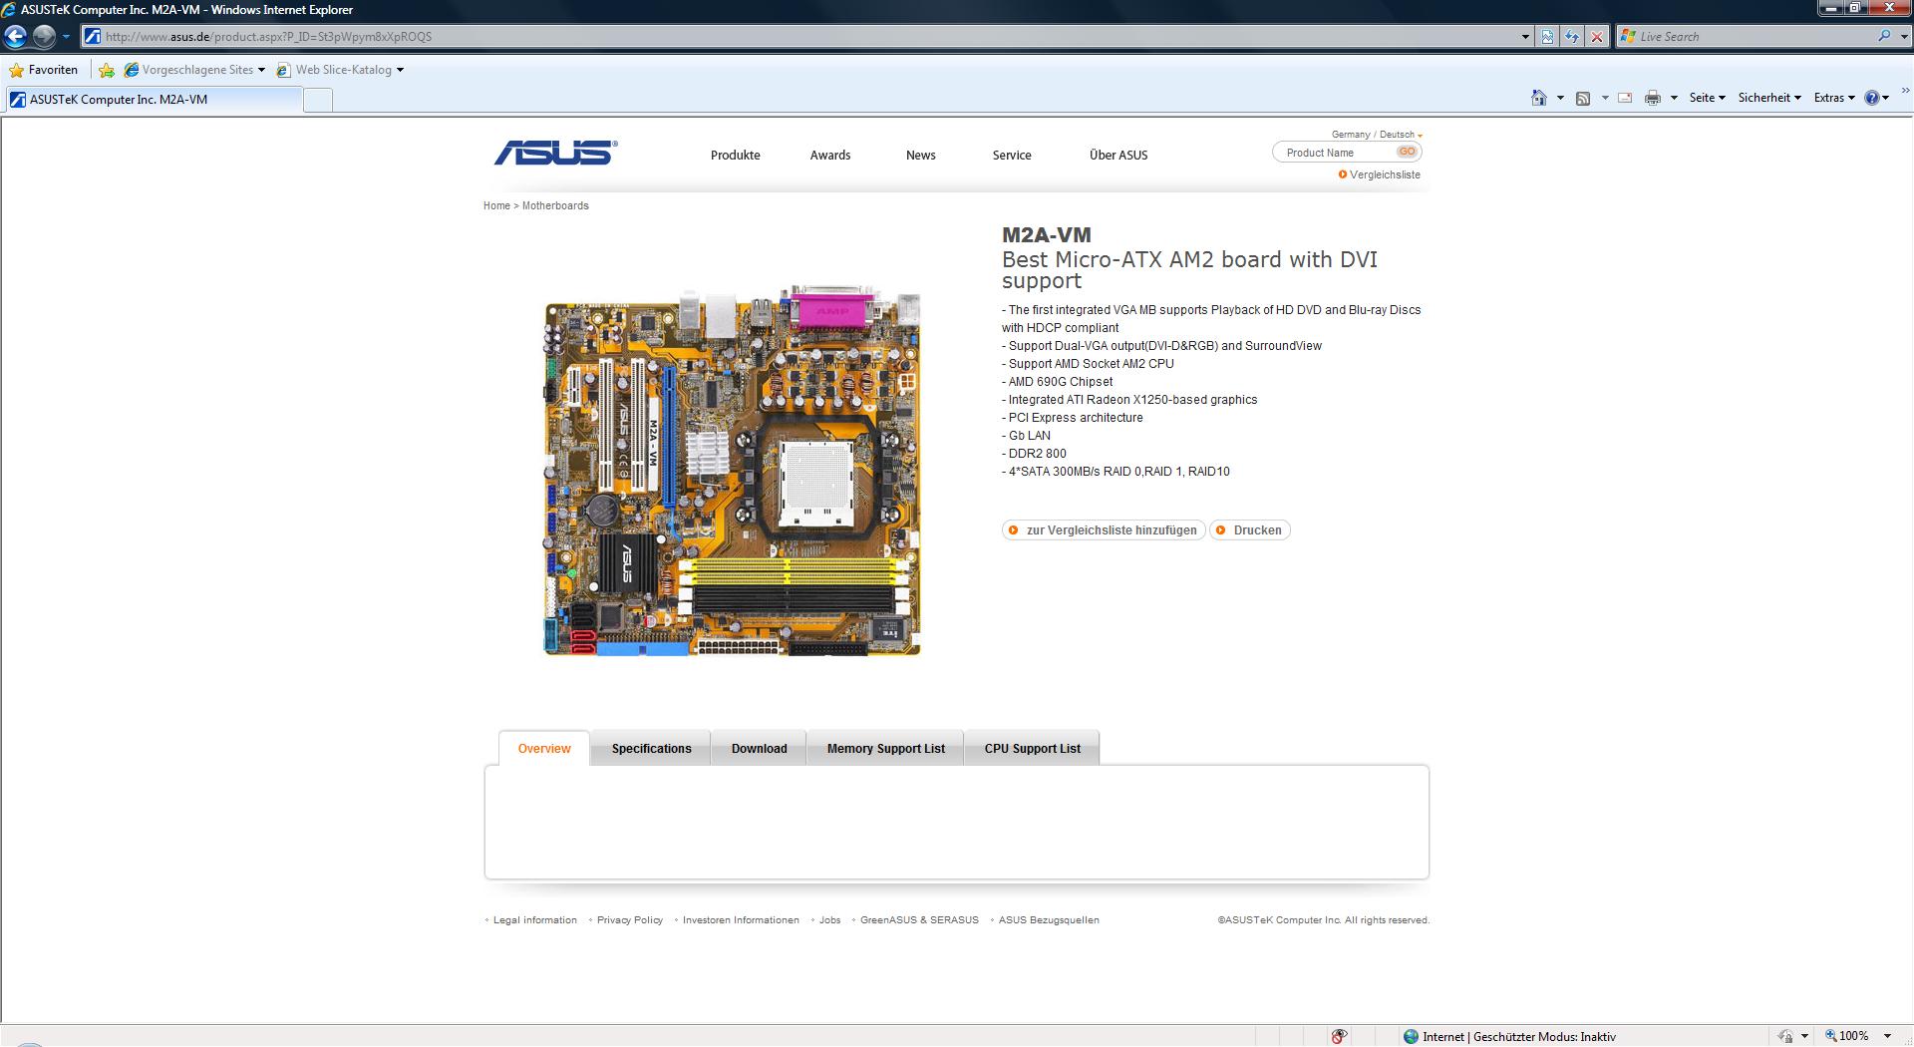Click the Read Mail envelope icon
Viewport: 1914px width, 1047px height.
[1625, 98]
